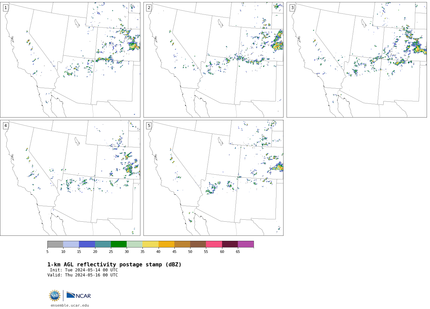Click the colorbar tick label '30'
The image size is (430, 309).
pyautogui.click(x=127, y=252)
